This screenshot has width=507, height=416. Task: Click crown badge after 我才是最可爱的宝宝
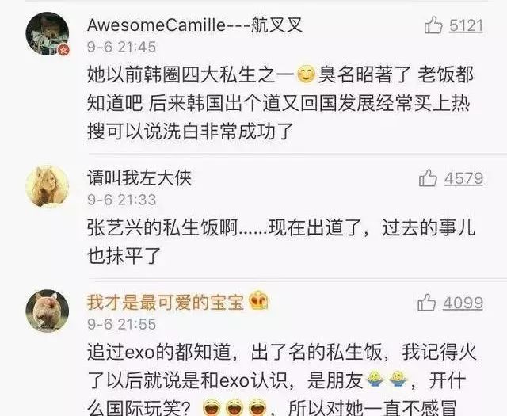(x=259, y=302)
